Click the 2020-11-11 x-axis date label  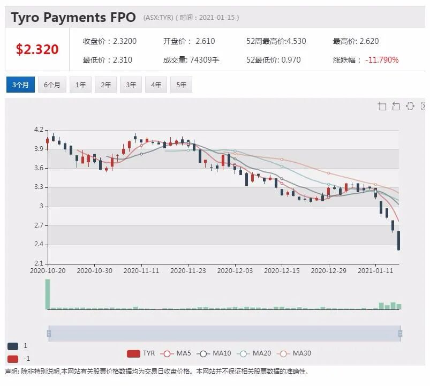pos(141,271)
